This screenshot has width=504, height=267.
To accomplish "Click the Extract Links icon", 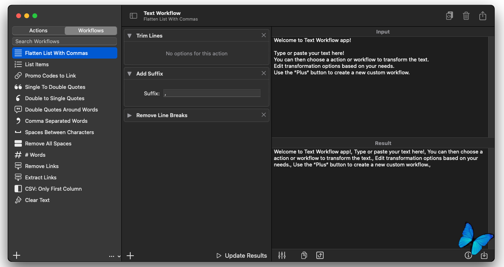I will pos(18,177).
